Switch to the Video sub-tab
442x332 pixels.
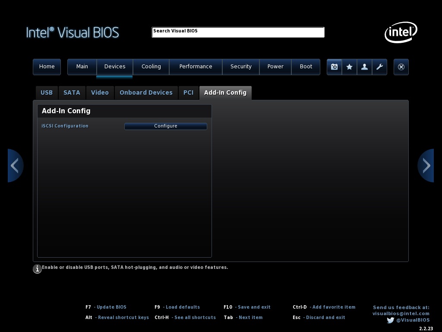100,93
